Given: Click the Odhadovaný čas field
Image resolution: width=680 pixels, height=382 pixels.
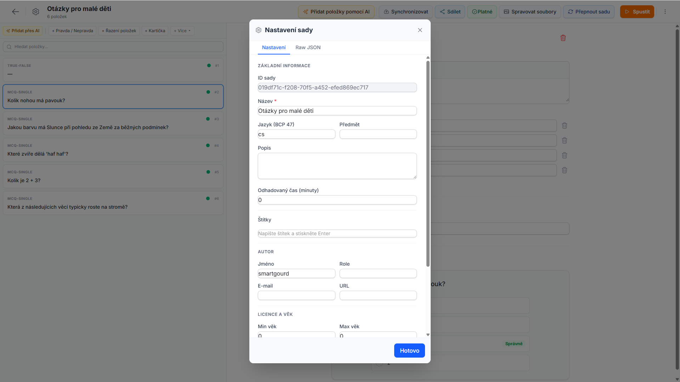Looking at the screenshot, I should click(337, 200).
